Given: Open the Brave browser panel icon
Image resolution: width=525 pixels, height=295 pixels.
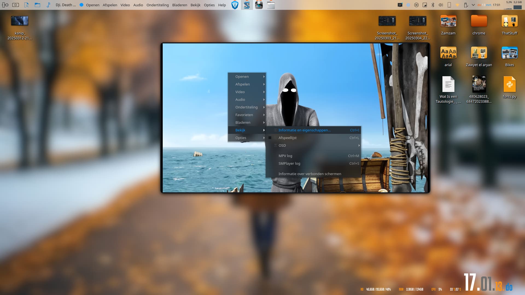Looking at the screenshot, I should [235, 5].
